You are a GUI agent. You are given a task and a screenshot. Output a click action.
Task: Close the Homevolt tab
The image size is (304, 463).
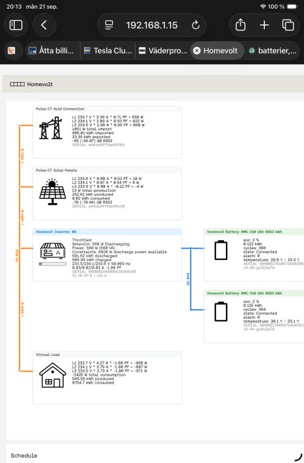click(196, 51)
